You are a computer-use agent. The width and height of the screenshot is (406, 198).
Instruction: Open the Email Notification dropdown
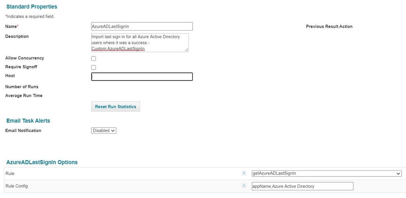pyautogui.click(x=104, y=131)
